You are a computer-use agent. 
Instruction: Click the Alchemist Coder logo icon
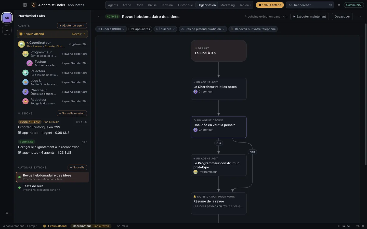tap(33, 5)
